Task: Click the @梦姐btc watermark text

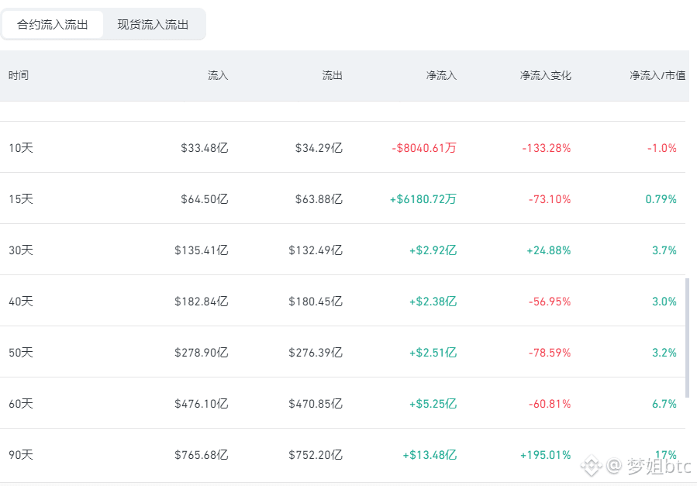Action: coord(649,466)
